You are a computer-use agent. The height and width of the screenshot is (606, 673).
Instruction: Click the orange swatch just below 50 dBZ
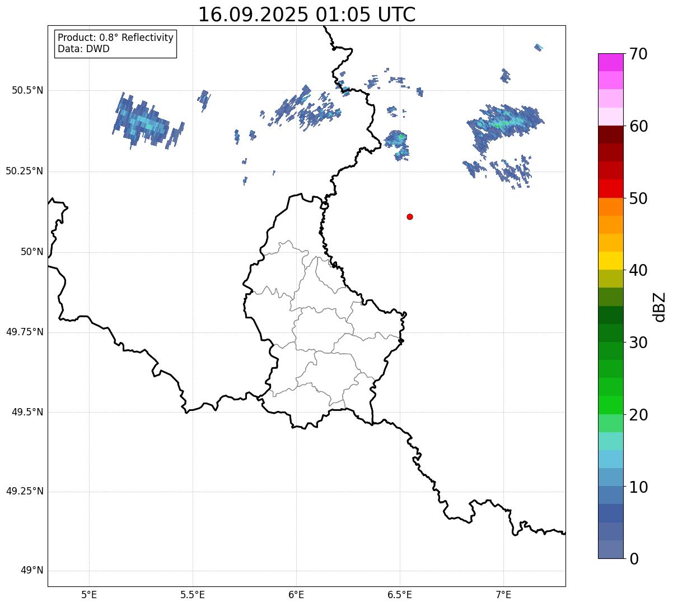pyautogui.click(x=610, y=207)
